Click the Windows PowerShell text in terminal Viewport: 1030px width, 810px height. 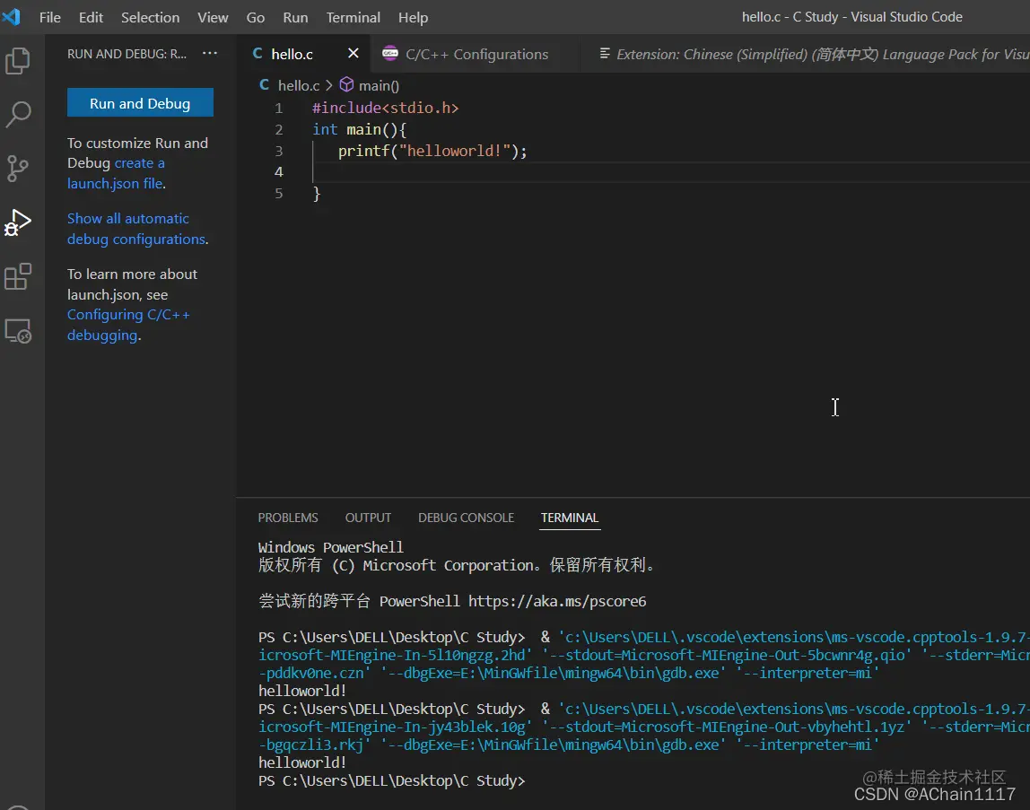(330, 547)
